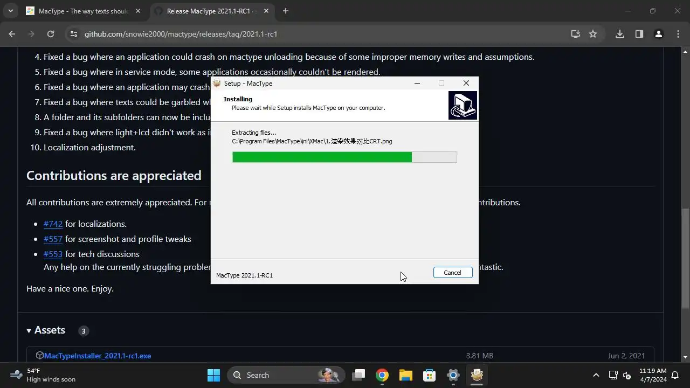Cancel the MacType installation
This screenshot has width=690, height=388.
(x=452, y=273)
